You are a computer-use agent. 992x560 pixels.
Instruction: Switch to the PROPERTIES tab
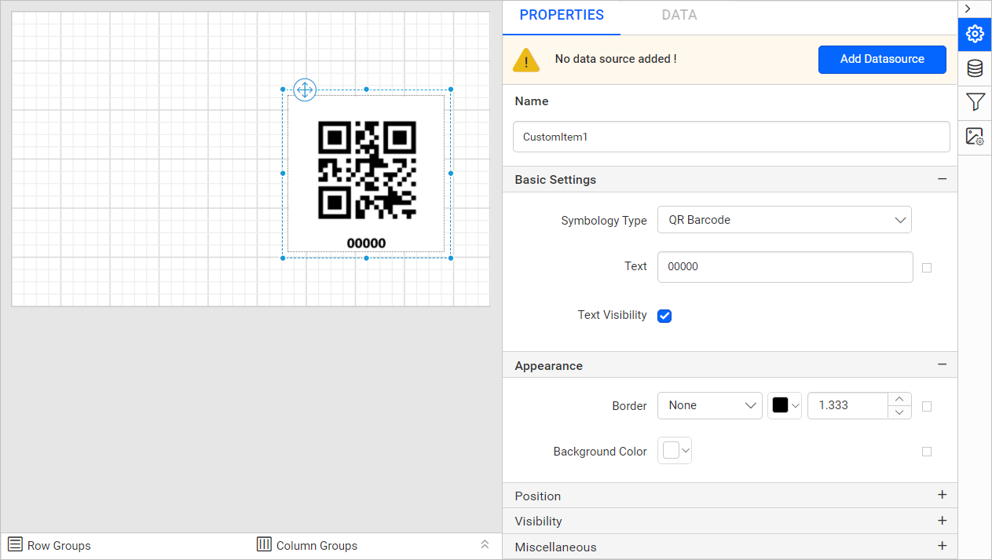[562, 15]
